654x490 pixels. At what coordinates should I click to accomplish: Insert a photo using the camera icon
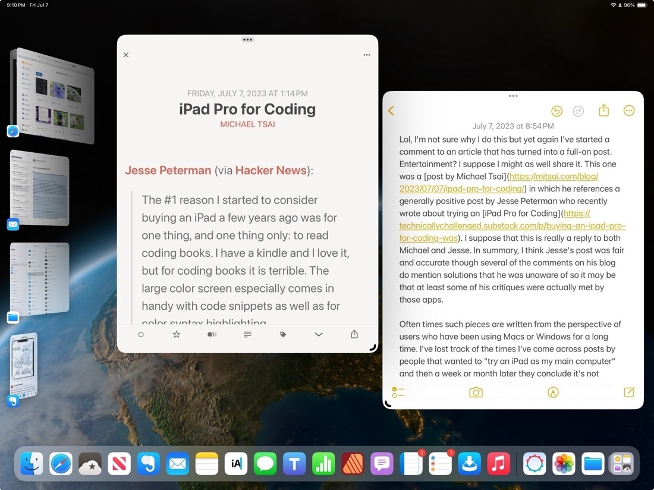[x=476, y=392]
